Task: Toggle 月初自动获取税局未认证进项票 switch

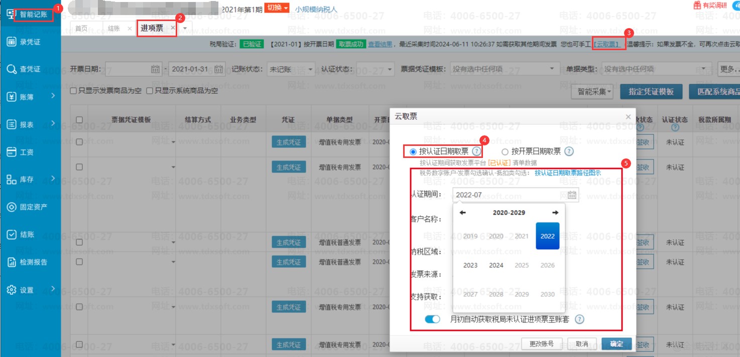Action: pyautogui.click(x=432, y=319)
